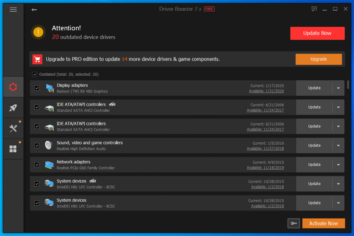
Task: Open the Available: 1/31/2020 driver link
Action: click(266, 91)
